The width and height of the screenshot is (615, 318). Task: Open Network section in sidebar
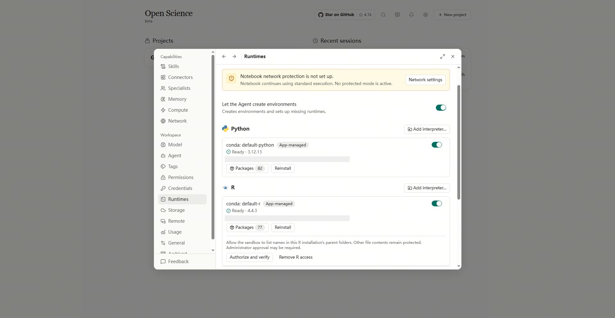pyautogui.click(x=182, y=121)
